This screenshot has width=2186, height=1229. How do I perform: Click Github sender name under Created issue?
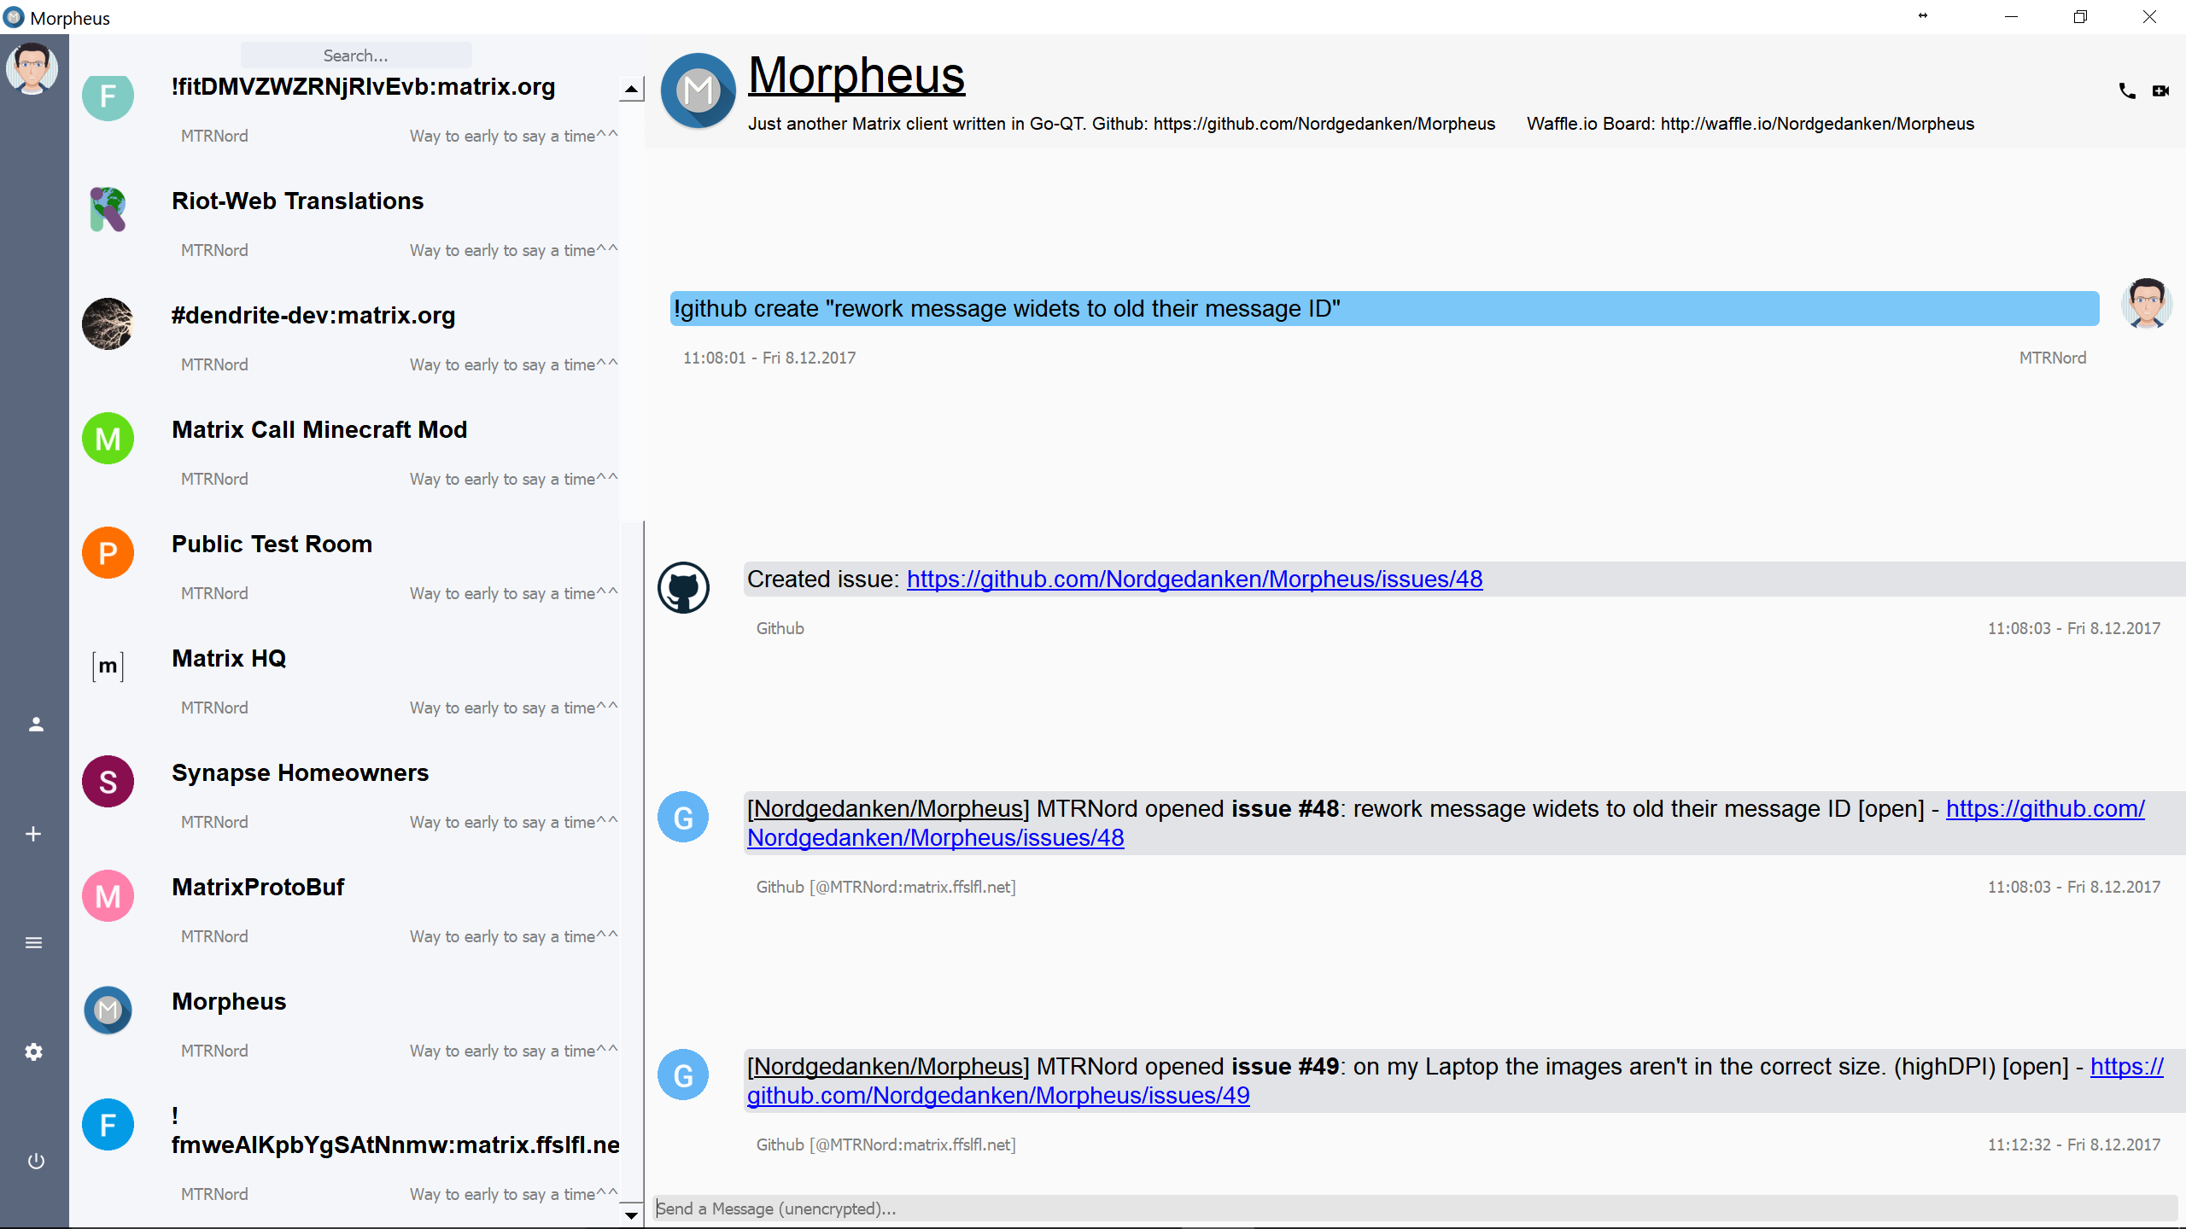(x=780, y=628)
